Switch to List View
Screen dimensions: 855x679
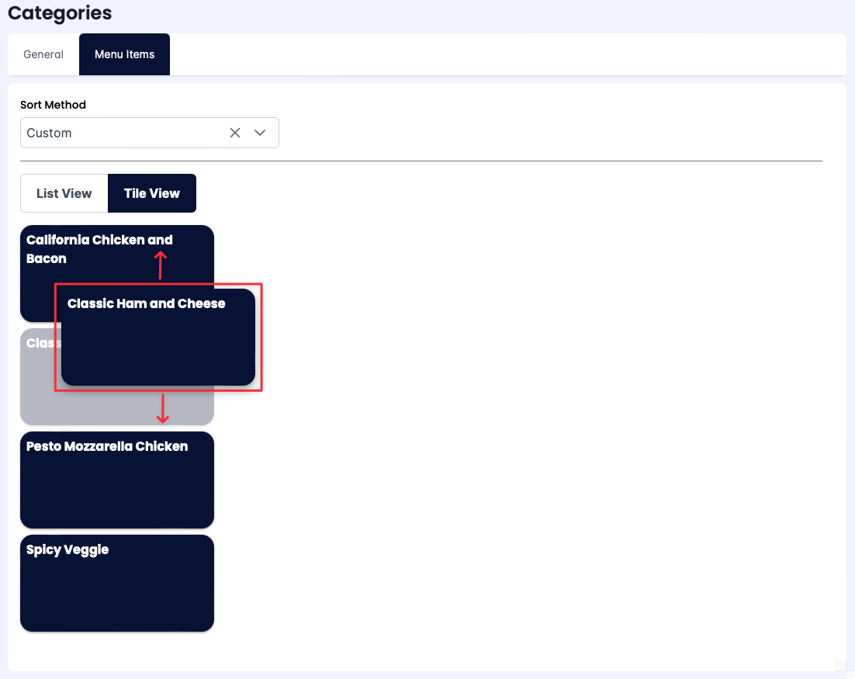(64, 193)
